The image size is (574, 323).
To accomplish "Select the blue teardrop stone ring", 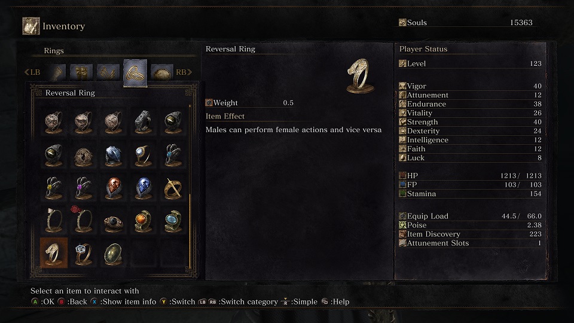I will click(x=143, y=188).
